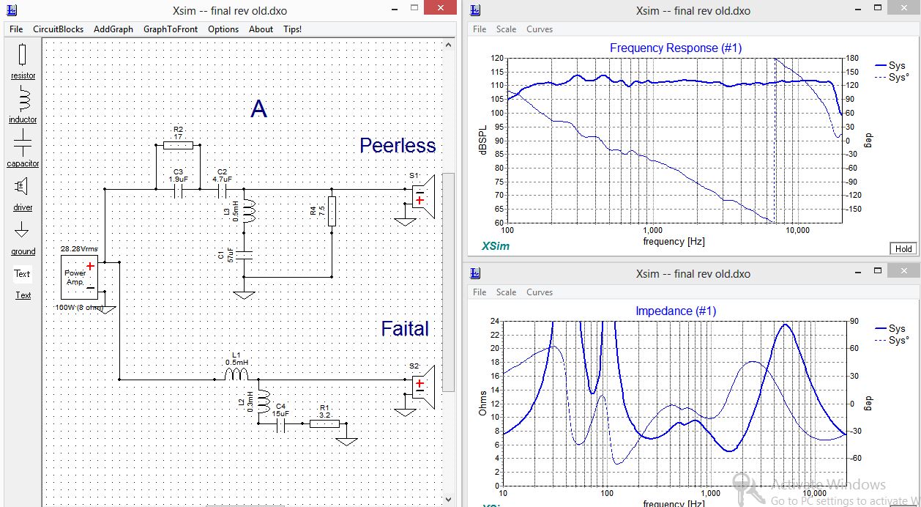Open the GraphToFront menu
Viewport: 921px width, 507px height.
(171, 29)
